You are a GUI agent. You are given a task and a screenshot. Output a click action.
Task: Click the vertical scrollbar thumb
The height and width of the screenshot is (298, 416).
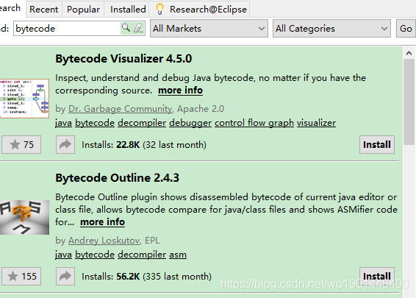click(409, 102)
